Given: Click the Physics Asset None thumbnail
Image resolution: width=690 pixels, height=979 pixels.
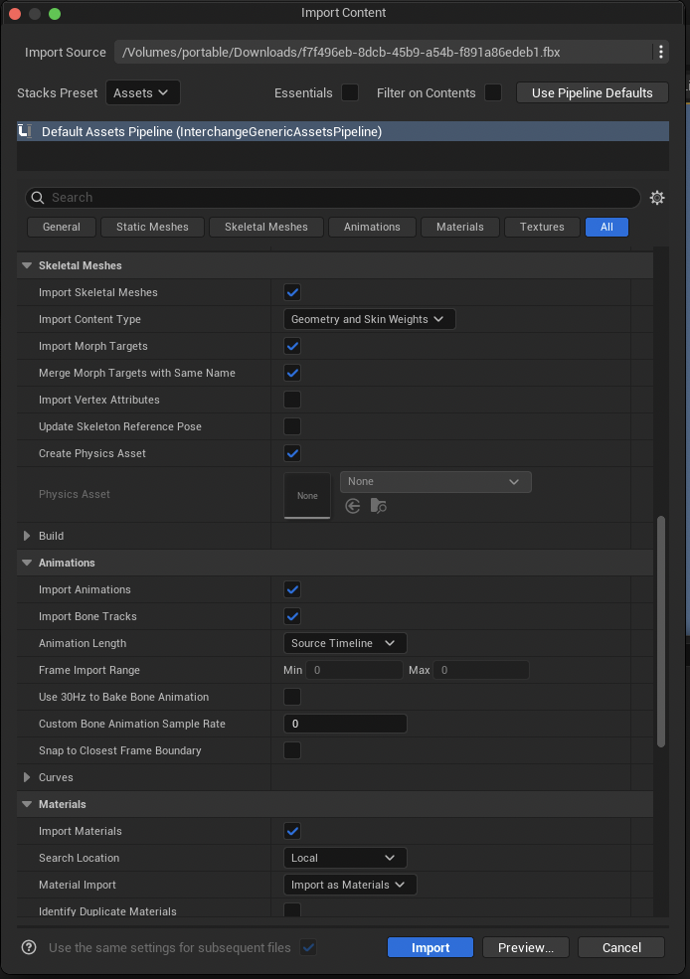Looking at the screenshot, I should point(307,495).
